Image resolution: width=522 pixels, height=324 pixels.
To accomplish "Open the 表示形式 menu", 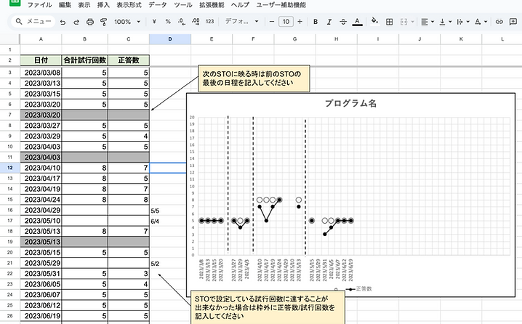I will (x=129, y=4).
